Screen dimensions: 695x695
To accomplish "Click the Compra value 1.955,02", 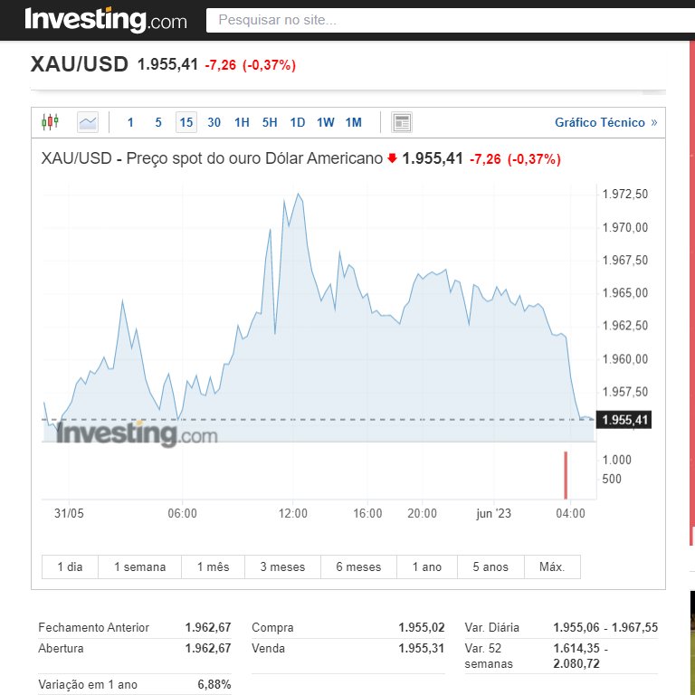I will click(x=421, y=628).
